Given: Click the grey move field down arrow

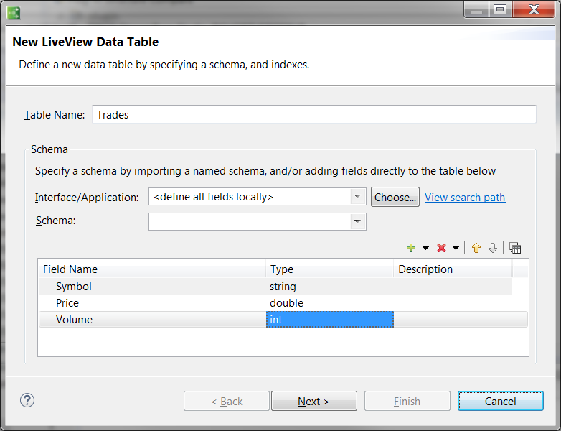Looking at the screenshot, I should 493,248.
